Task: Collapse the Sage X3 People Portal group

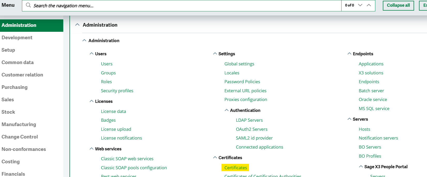Action: tap(361, 167)
